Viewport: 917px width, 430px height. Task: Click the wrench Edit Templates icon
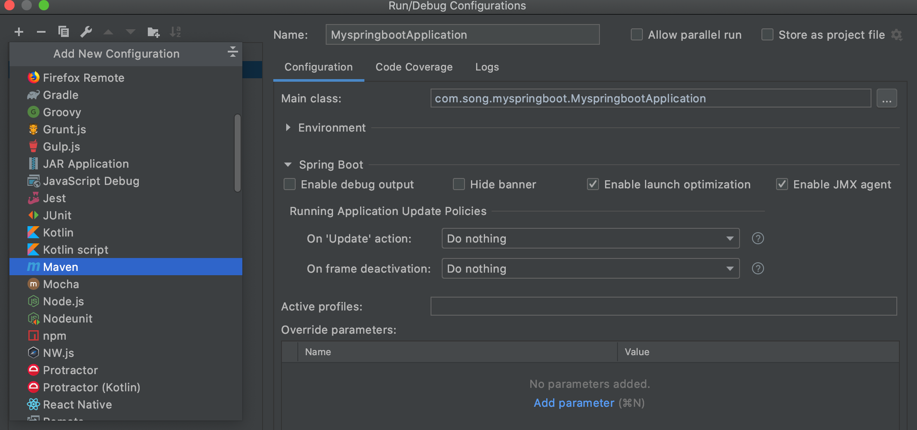click(86, 32)
